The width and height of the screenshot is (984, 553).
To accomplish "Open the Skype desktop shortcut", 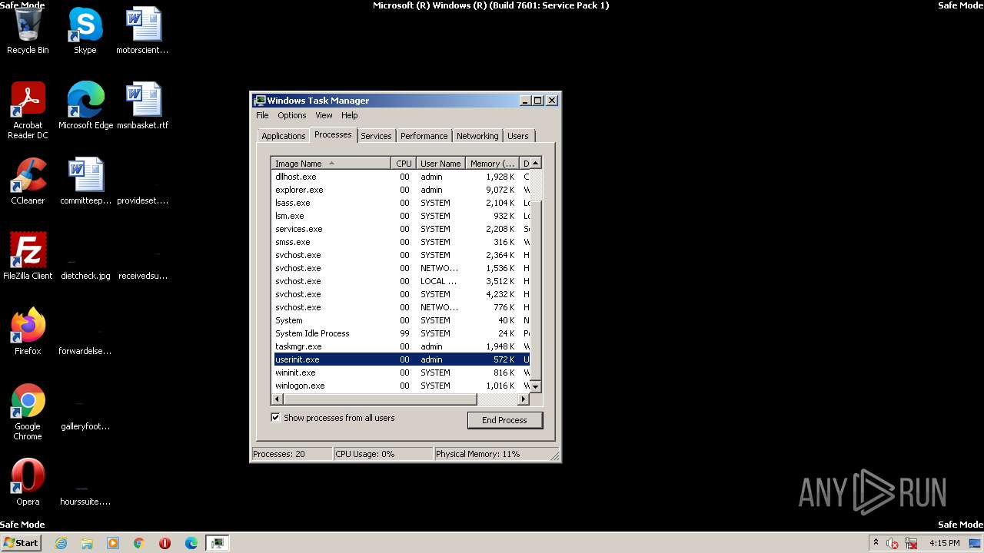I will point(85,31).
